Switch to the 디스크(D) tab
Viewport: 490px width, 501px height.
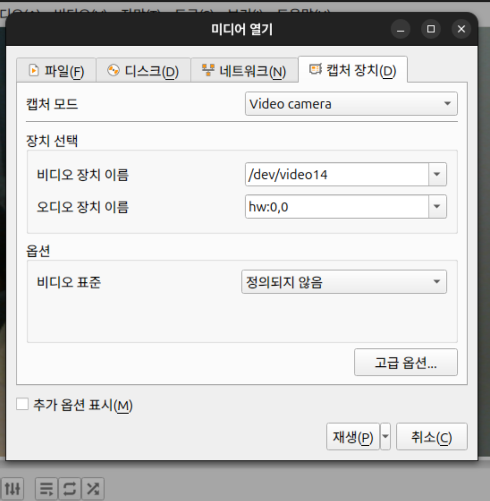tap(143, 71)
